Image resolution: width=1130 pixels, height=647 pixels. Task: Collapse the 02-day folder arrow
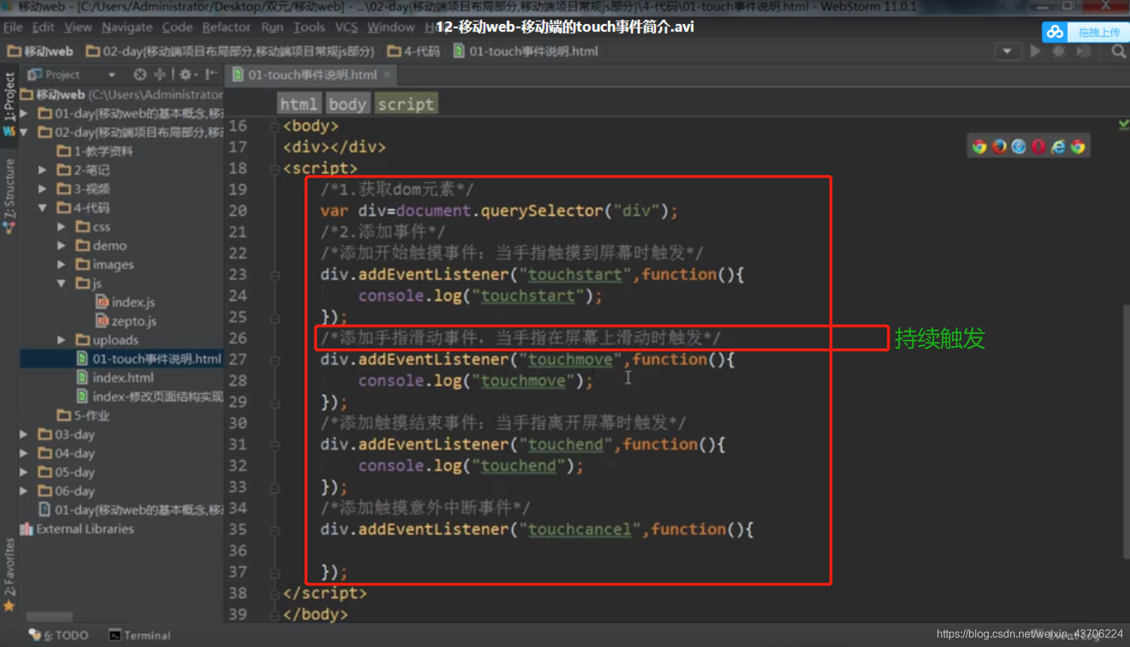click(24, 132)
